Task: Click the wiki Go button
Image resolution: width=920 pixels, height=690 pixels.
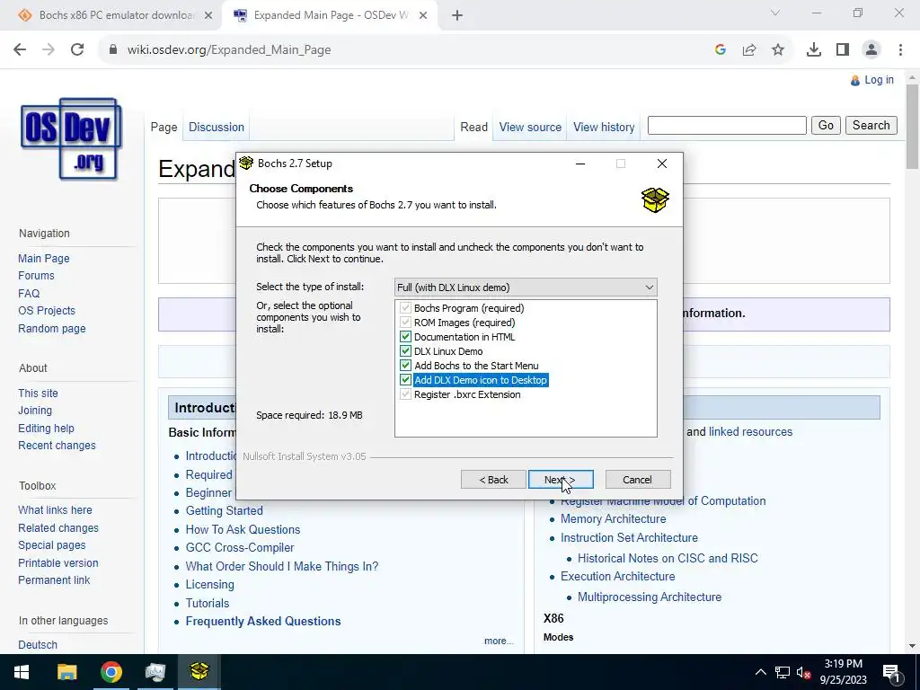Action: point(826,125)
